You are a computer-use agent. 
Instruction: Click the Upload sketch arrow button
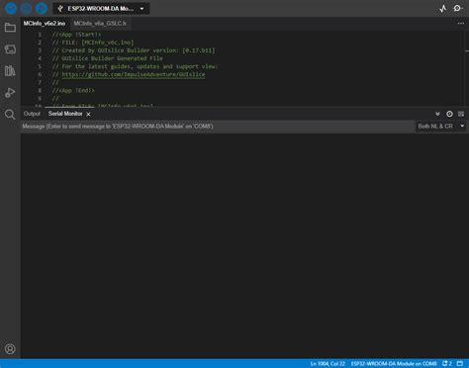26,8
